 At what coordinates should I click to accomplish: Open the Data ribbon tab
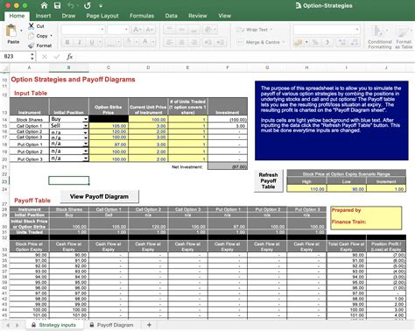tap(172, 16)
